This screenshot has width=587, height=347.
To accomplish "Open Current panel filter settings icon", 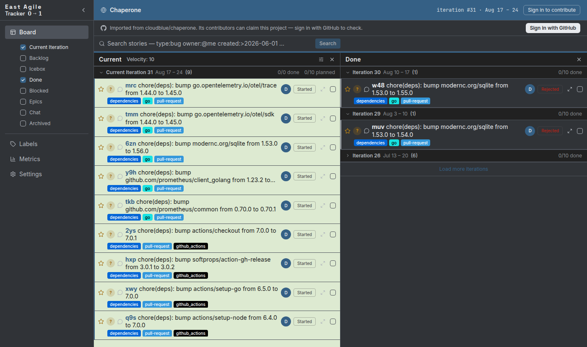I will 321,59.
